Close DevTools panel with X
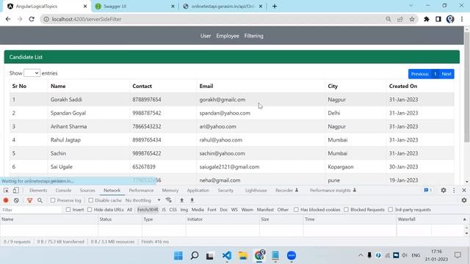 (x=464, y=191)
